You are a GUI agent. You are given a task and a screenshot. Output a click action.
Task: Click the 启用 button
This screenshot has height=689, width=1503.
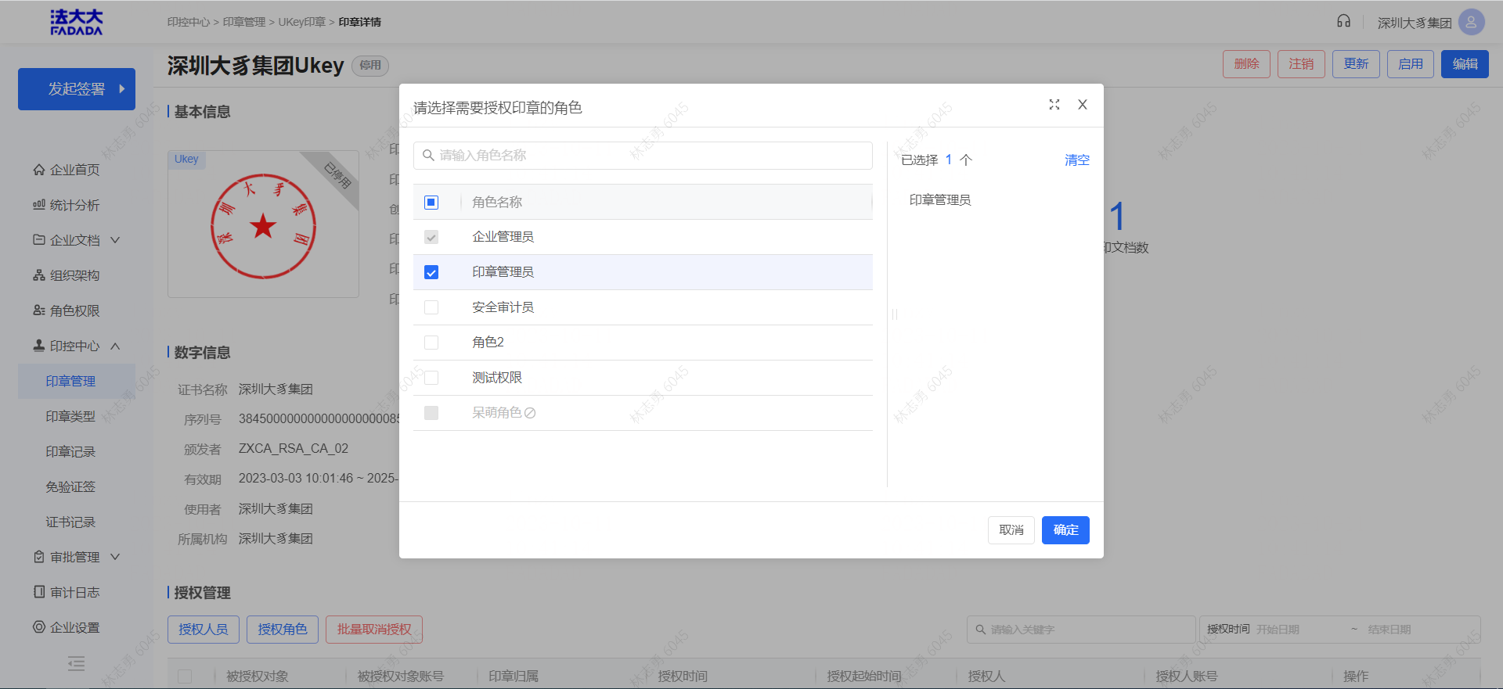click(1411, 64)
